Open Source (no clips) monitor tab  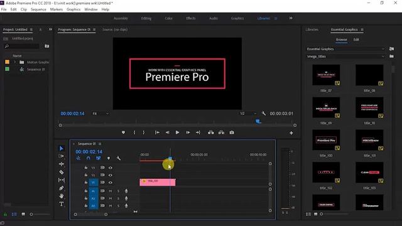(115, 30)
